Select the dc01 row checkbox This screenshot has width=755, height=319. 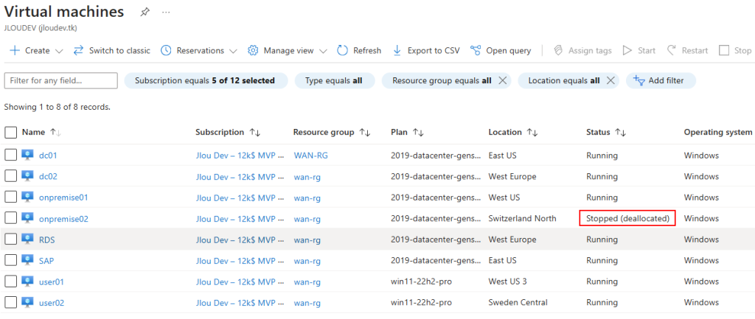[10, 155]
